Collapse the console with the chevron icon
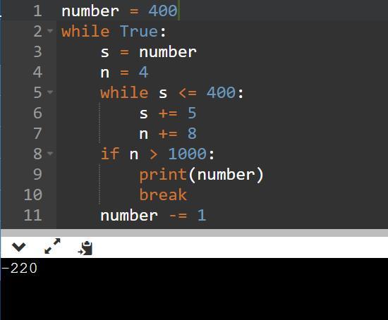 [x=18, y=247]
